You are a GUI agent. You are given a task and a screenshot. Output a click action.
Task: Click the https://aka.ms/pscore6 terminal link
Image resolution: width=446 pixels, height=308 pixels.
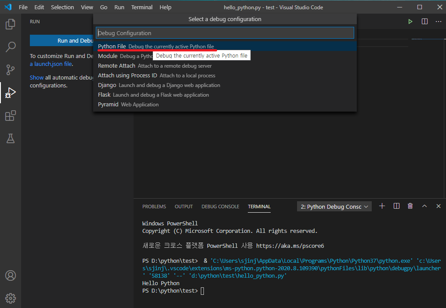point(290,246)
